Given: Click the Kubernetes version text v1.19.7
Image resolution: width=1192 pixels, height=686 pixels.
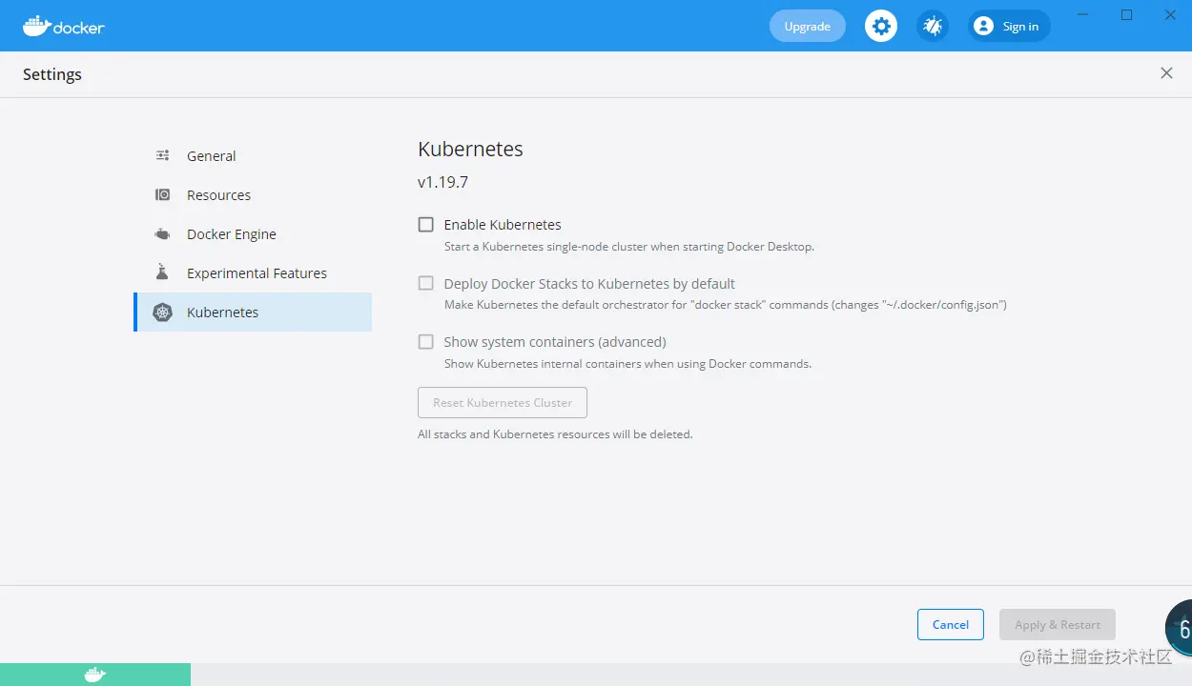Looking at the screenshot, I should pyautogui.click(x=442, y=182).
